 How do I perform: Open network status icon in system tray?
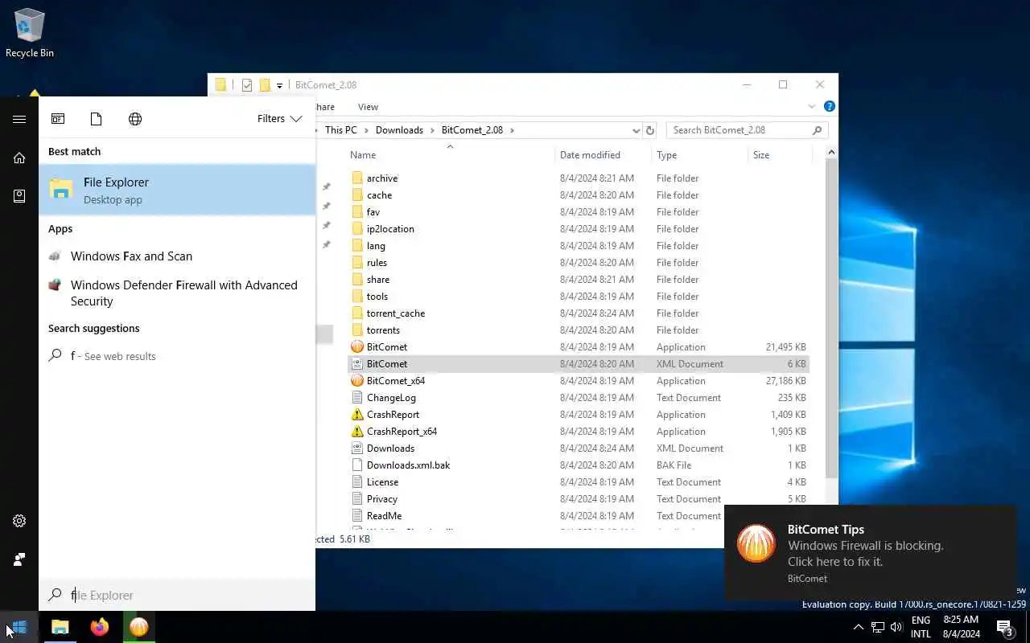tap(878, 627)
